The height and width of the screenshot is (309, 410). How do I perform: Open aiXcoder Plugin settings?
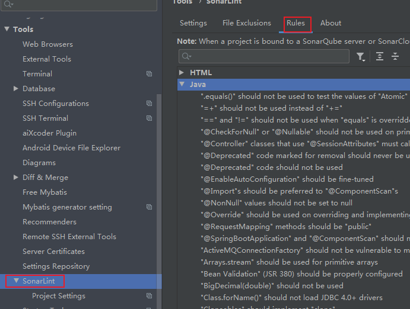[x=49, y=133]
